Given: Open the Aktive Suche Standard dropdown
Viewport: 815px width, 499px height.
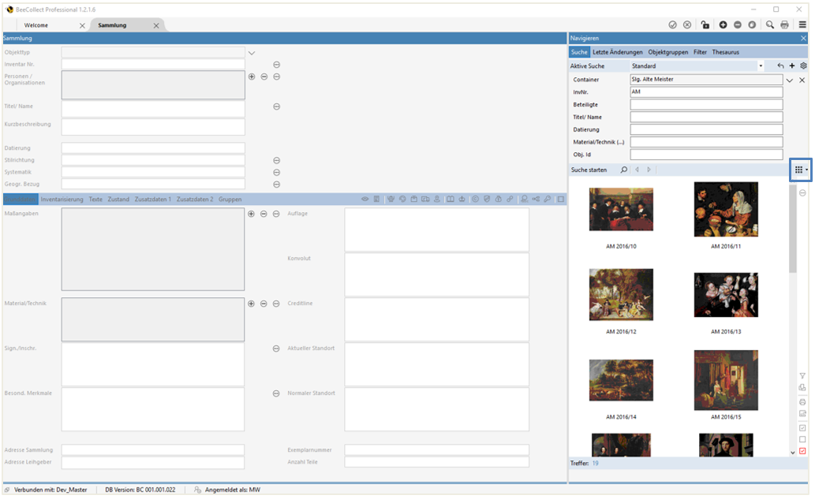Looking at the screenshot, I should pyautogui.click(x=761, y=66).
